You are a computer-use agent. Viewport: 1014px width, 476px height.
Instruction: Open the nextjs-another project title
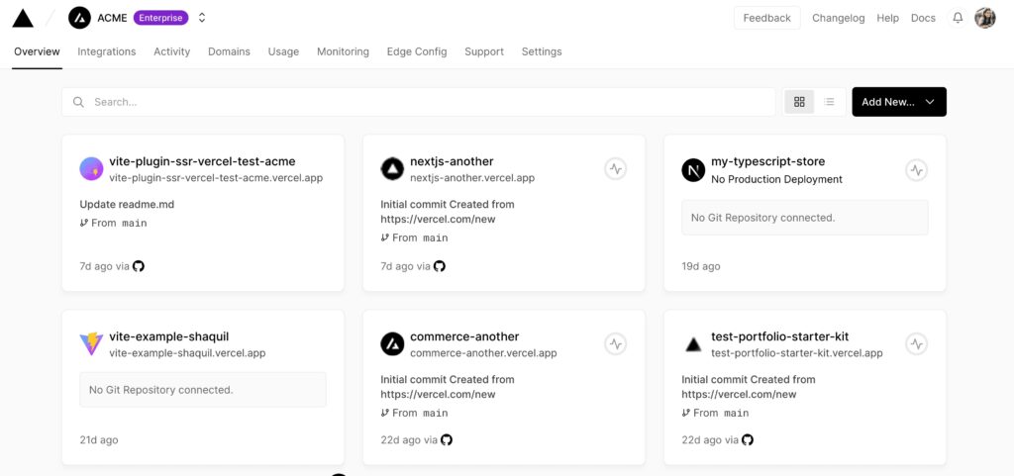452,161
